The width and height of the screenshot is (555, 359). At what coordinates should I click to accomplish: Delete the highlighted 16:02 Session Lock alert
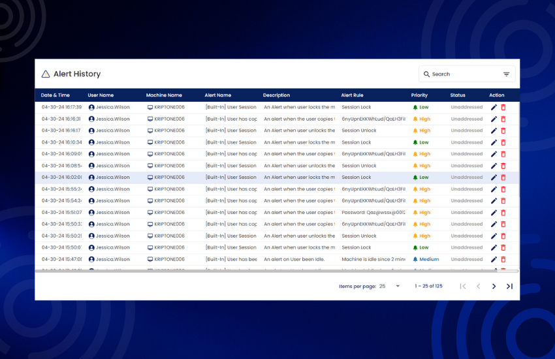[x=503, y=178]
